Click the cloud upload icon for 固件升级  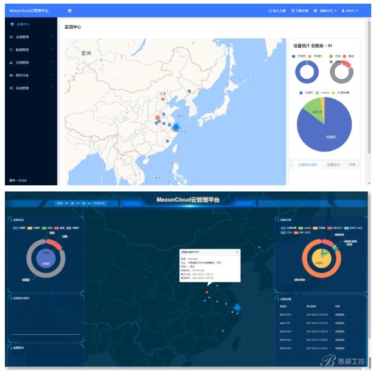(11, 75)
